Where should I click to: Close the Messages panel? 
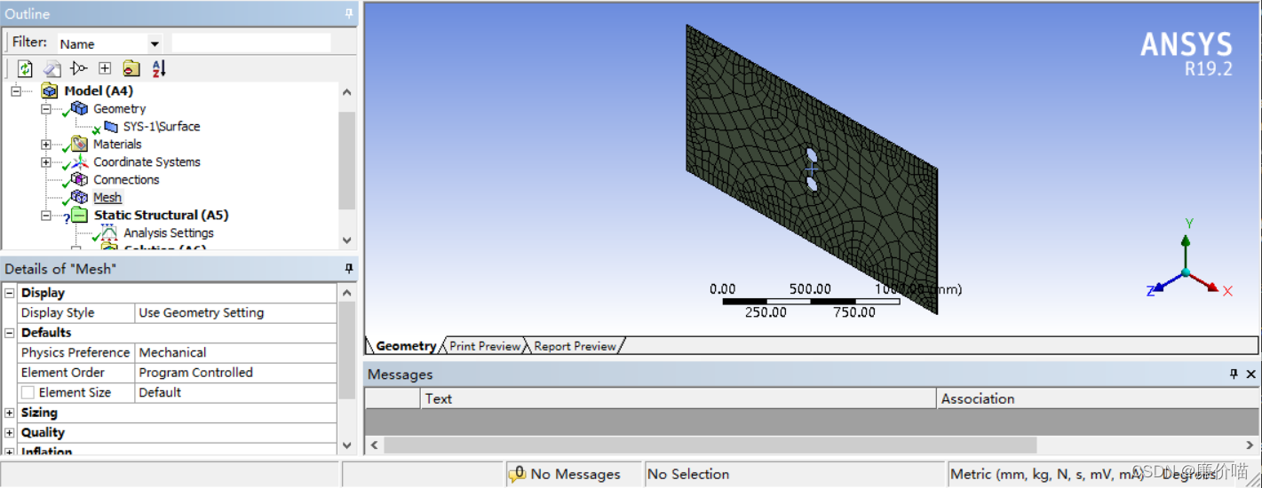click(x=1250, y=374)
